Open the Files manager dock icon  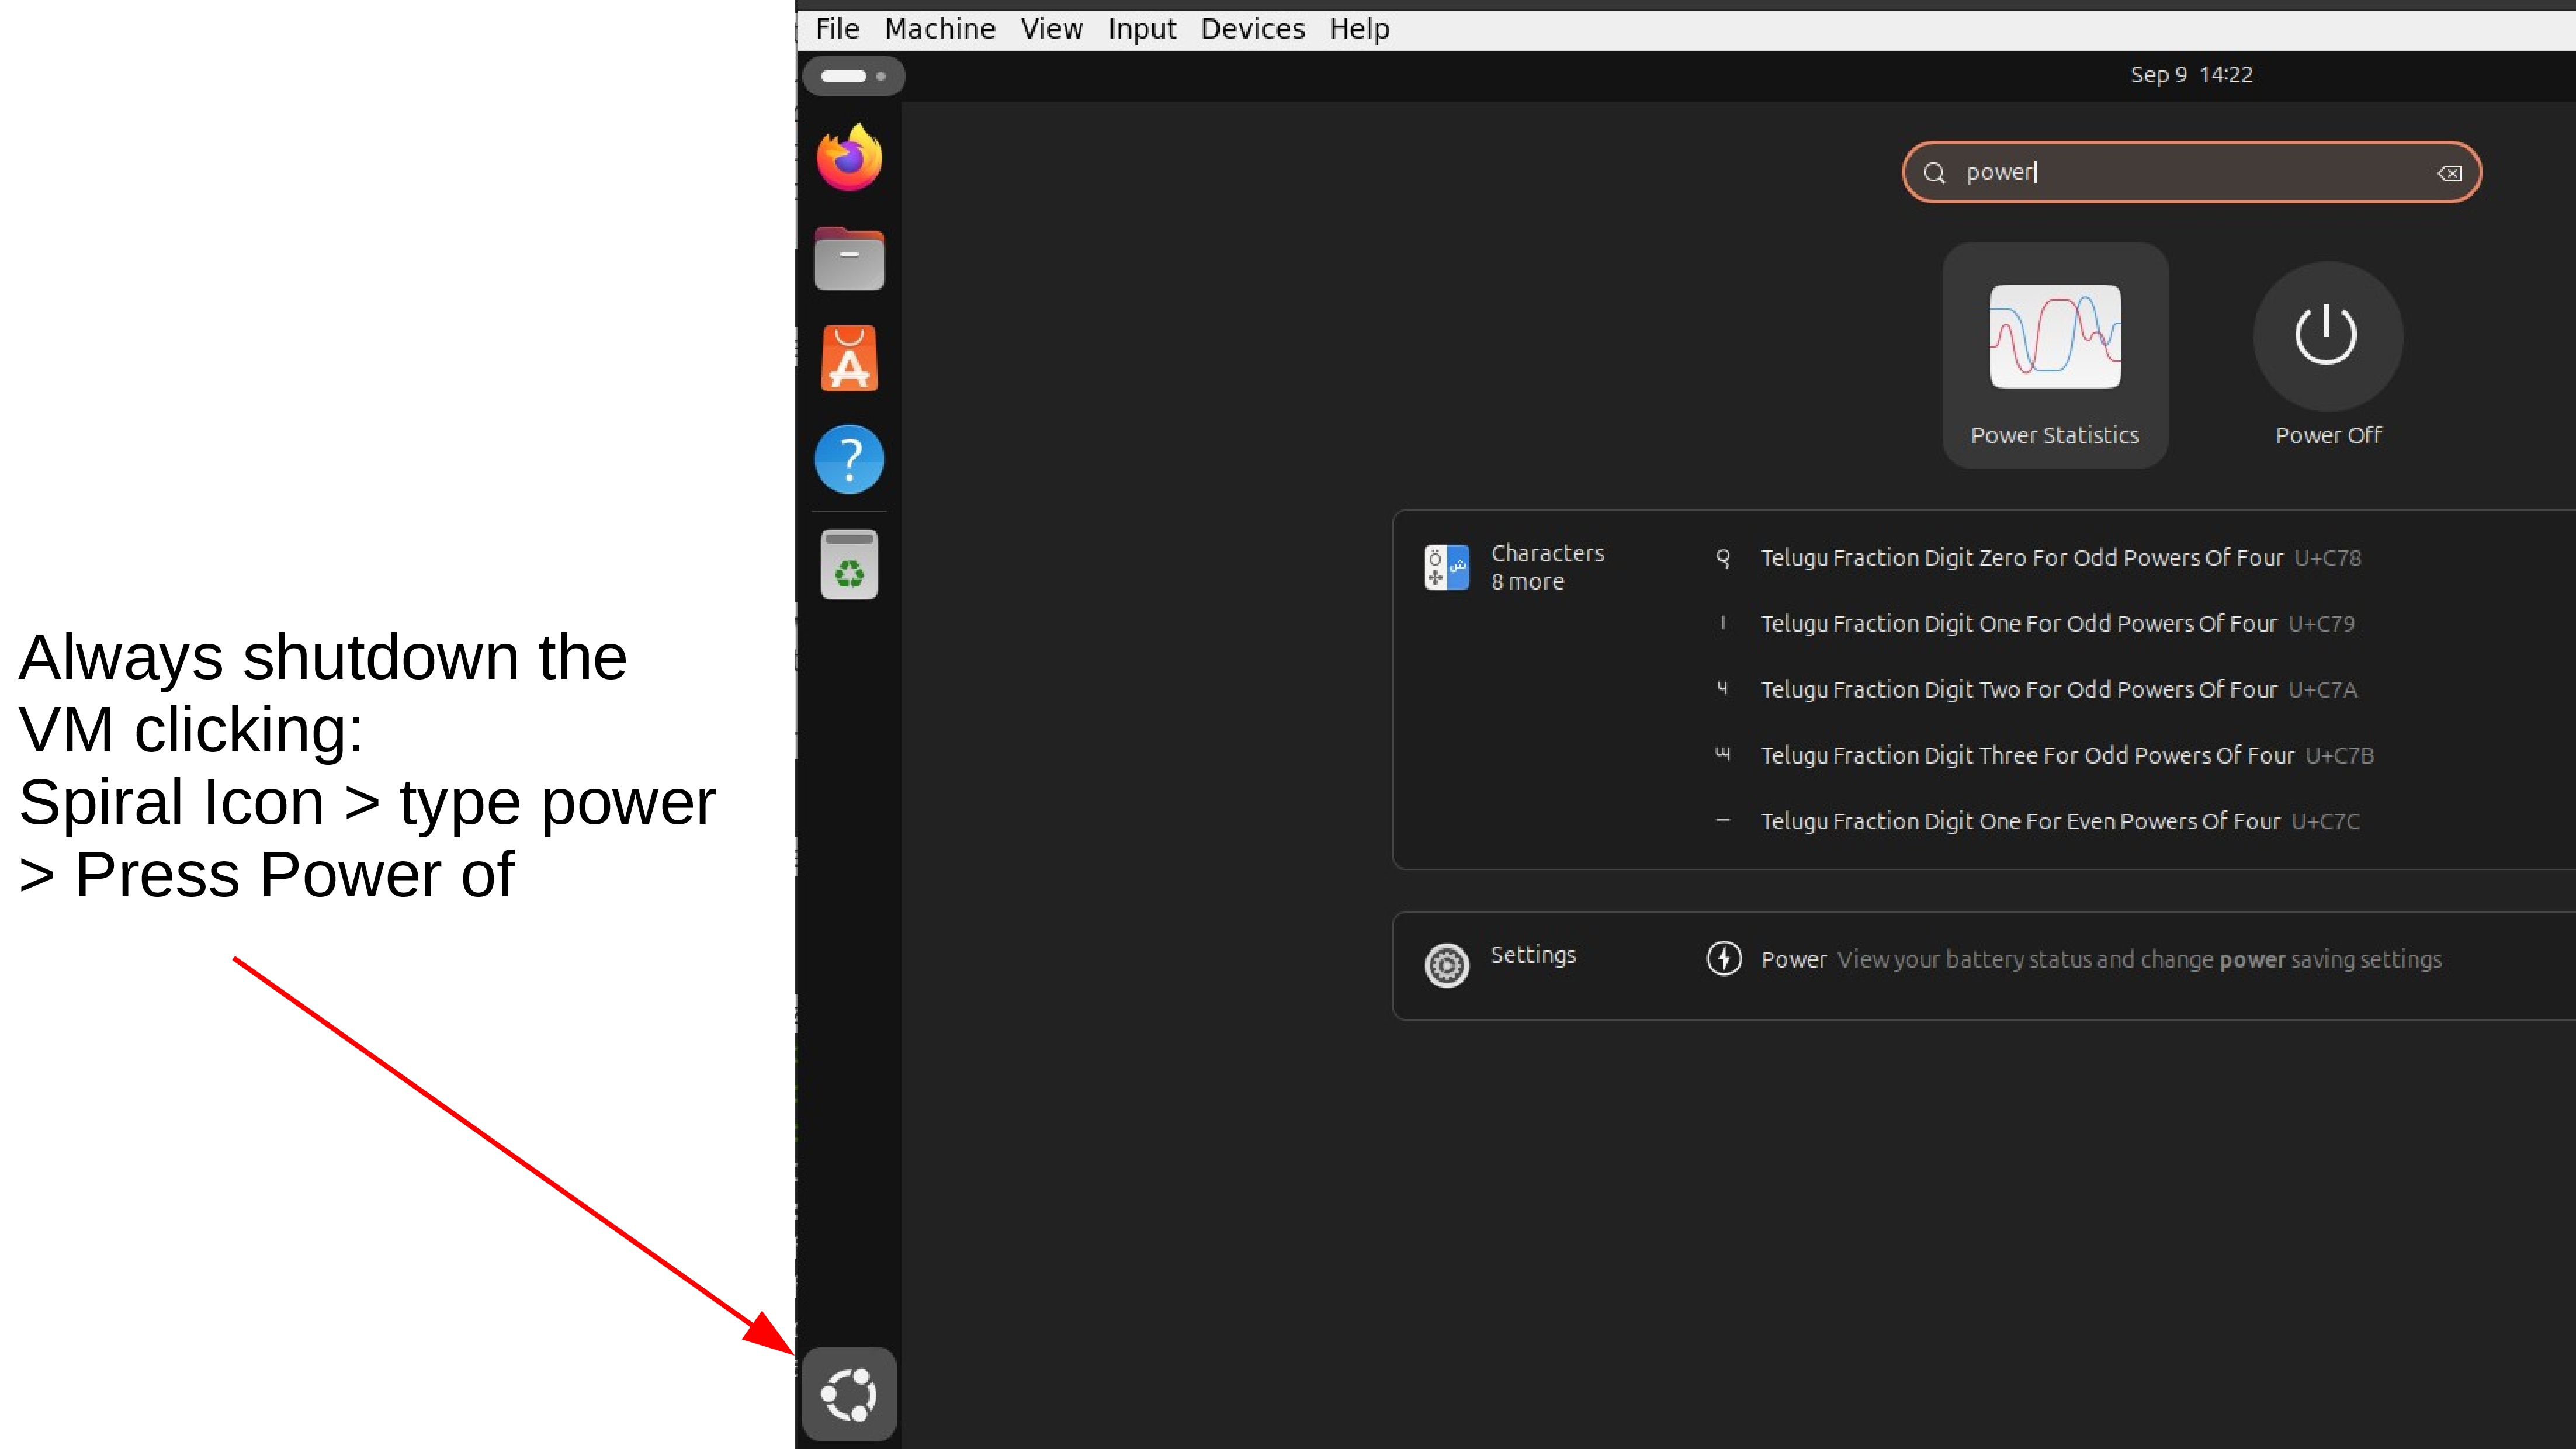coord(849,260)
